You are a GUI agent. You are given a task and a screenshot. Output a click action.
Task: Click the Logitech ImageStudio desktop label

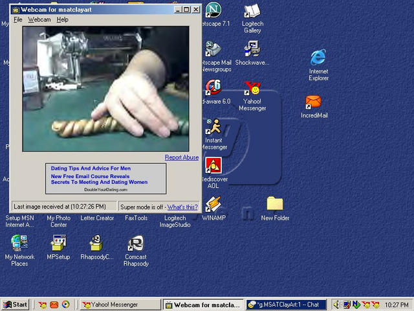175,222
